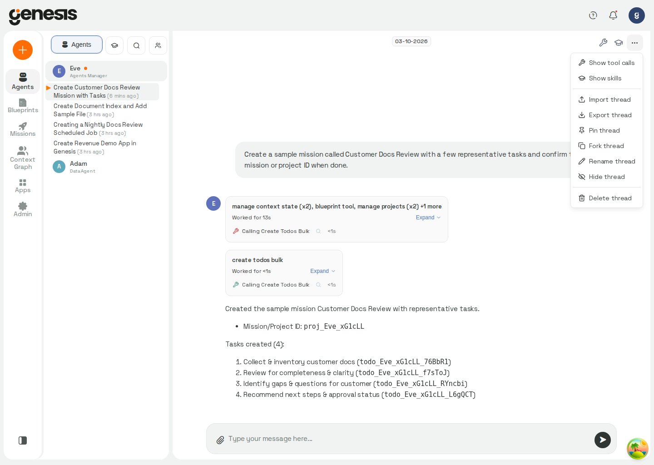Click the orange plus new-chat button
Image resolution: width=654 pixels, height=465 pixels.
[x=23, y=50]
